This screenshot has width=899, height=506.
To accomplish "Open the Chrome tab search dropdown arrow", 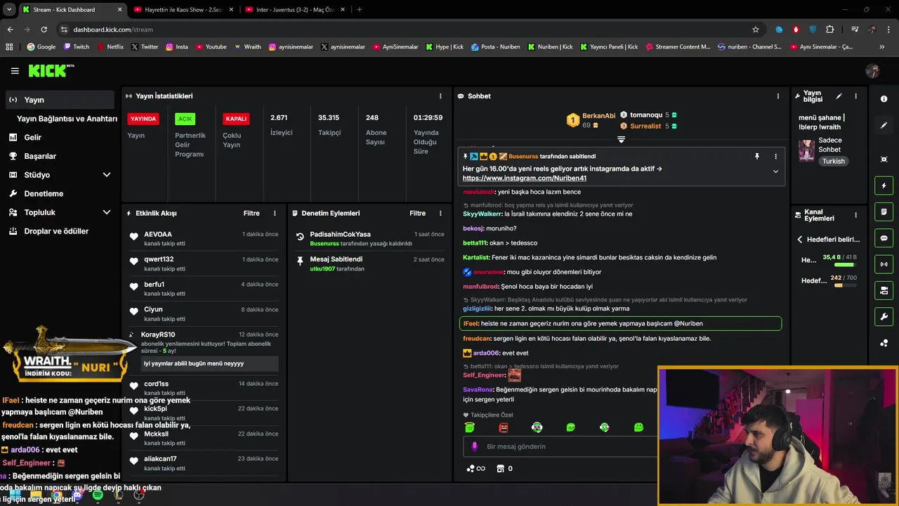I will [9, 10].
